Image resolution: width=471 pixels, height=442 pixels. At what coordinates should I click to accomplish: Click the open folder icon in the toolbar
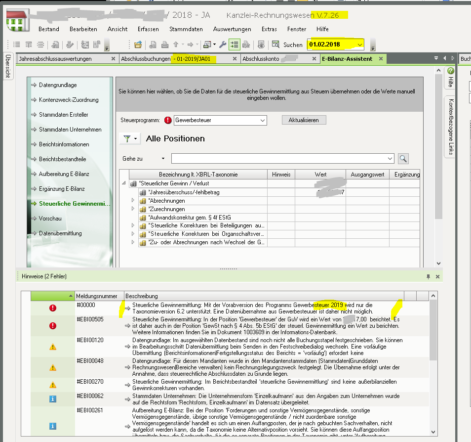138,45
